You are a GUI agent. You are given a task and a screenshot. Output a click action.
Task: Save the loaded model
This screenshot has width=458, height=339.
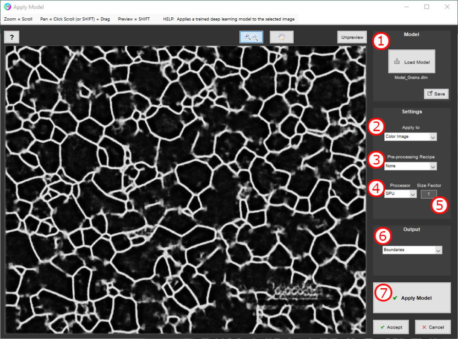(x=436, y=94)
